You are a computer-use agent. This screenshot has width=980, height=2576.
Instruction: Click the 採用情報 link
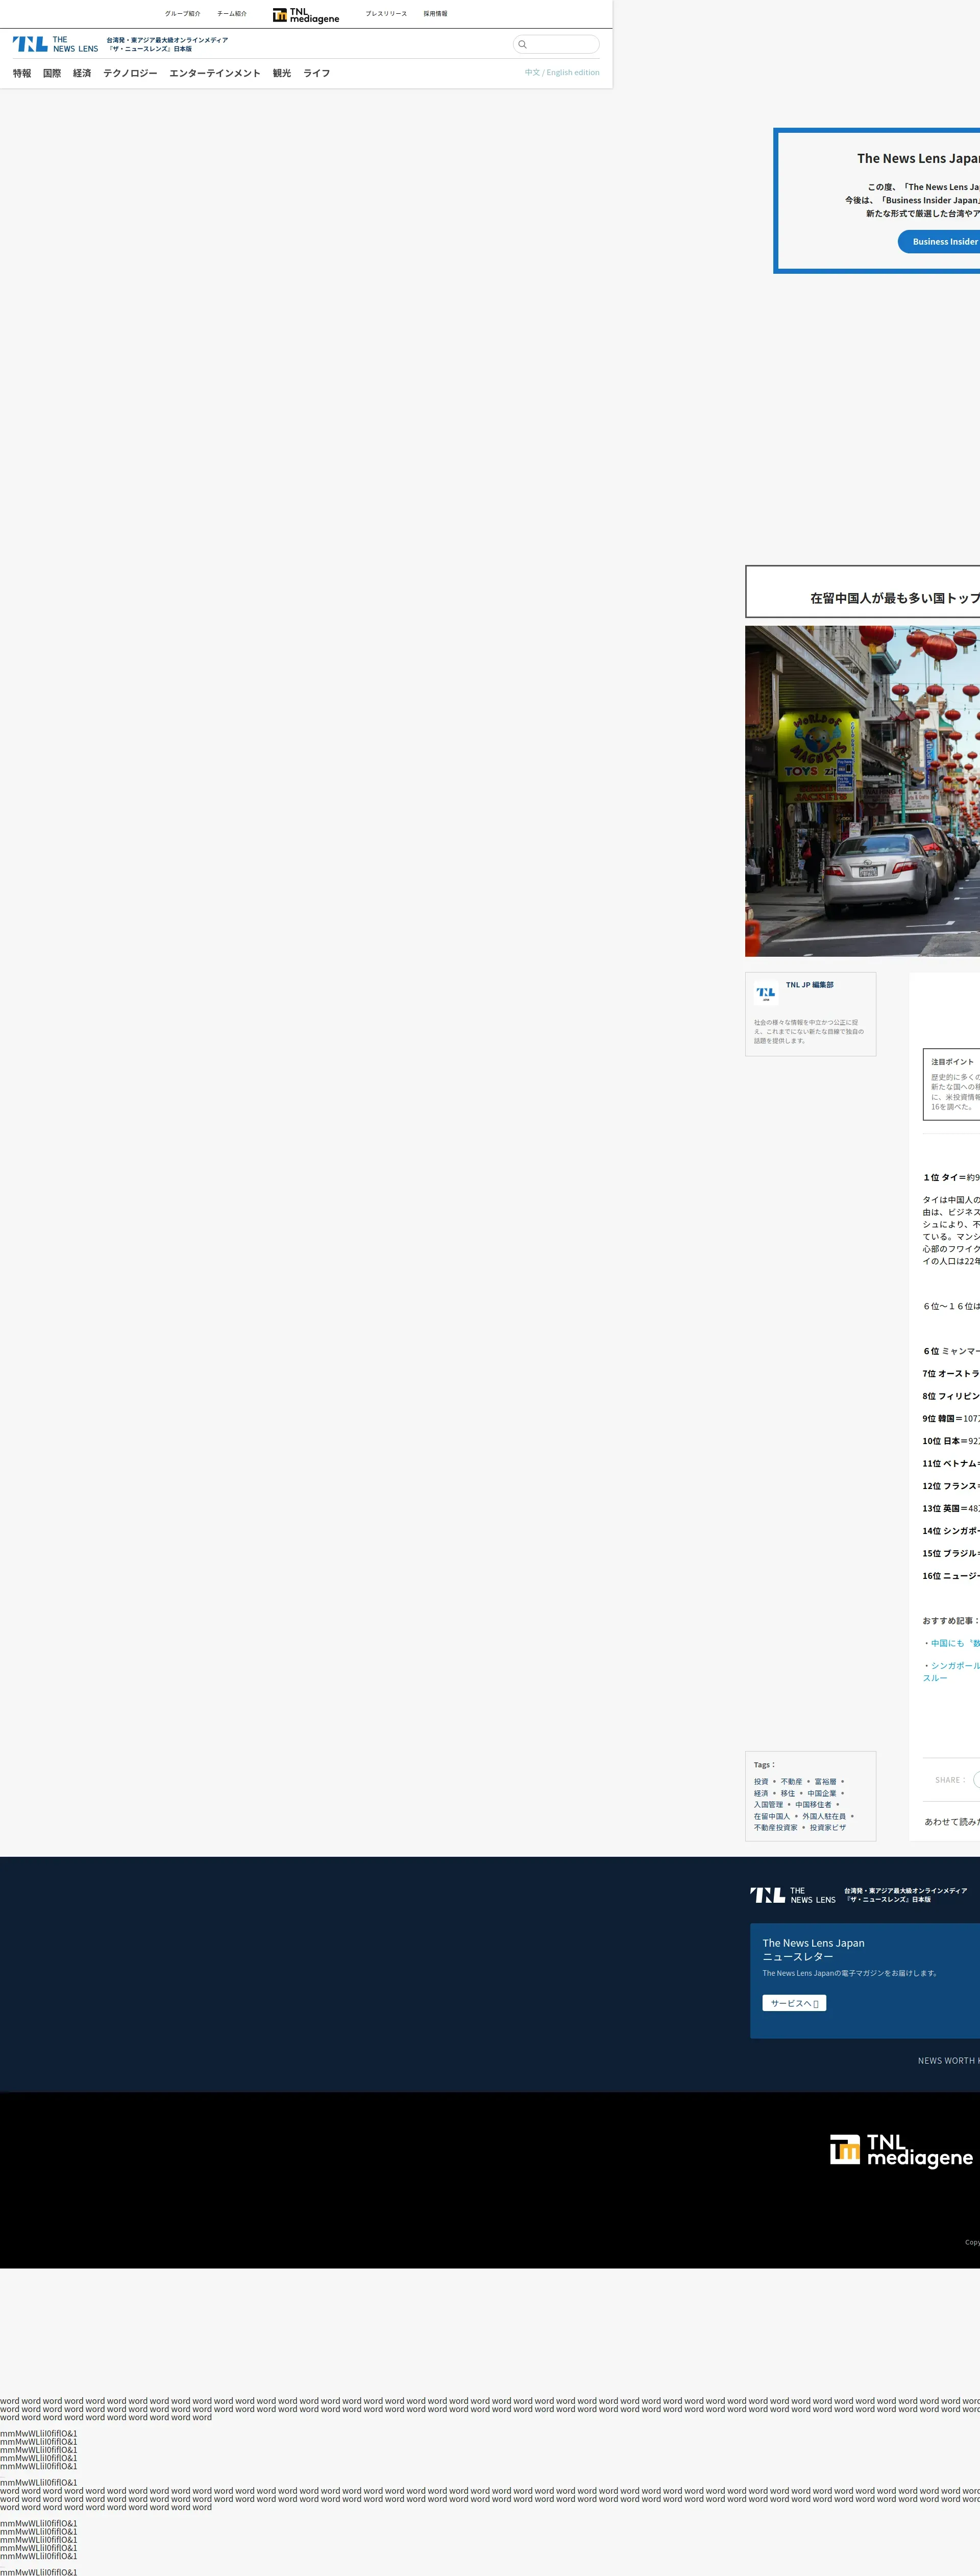pyautogui.click(x=434, y=14)
